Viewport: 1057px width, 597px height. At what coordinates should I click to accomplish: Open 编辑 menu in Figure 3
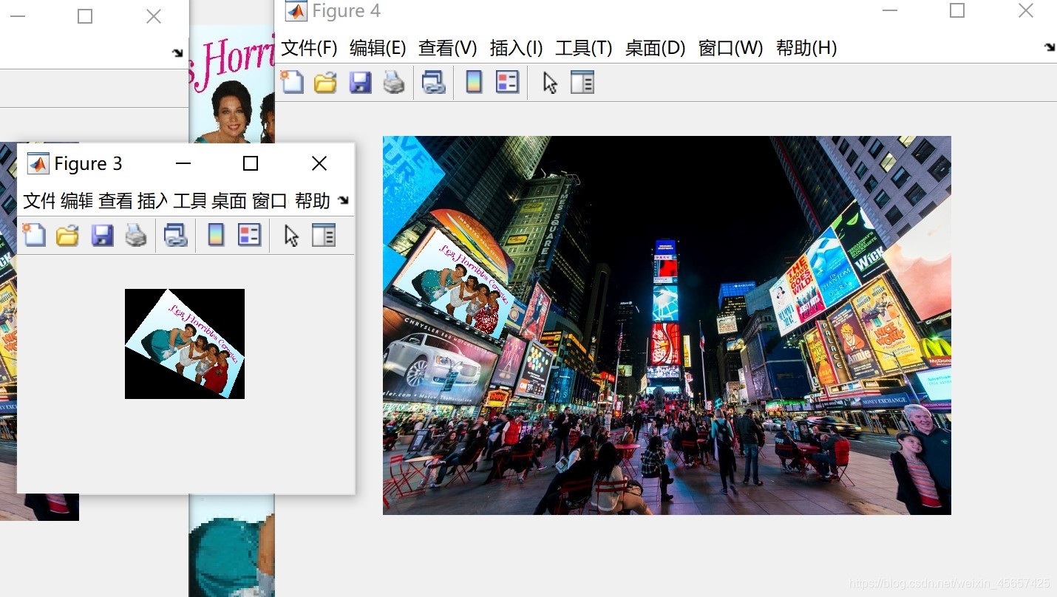(77, 201)
